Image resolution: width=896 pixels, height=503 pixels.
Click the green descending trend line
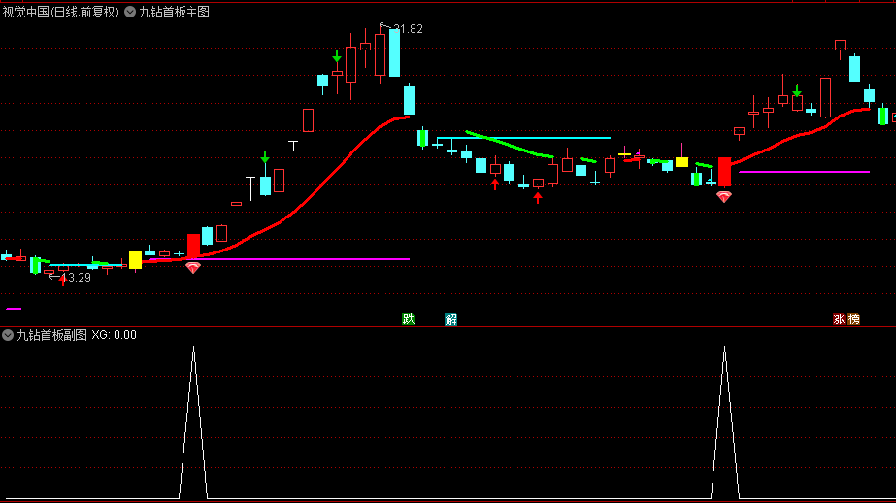[509, 144]
